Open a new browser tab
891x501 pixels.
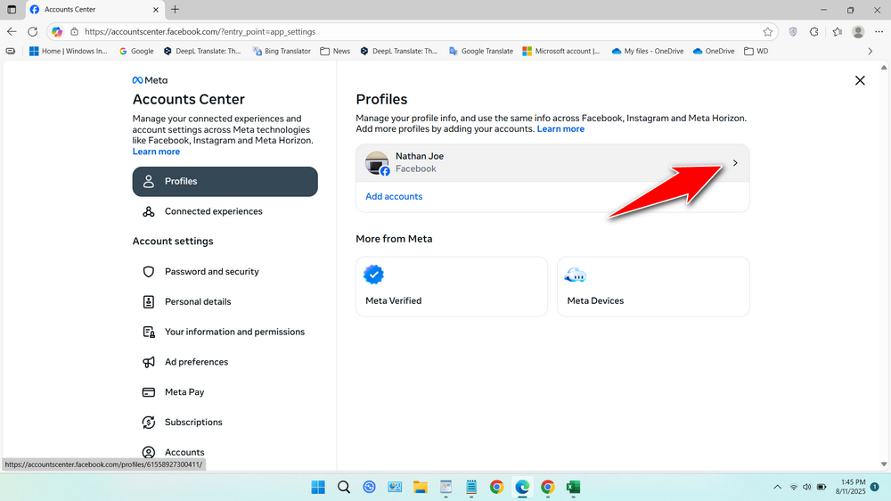[x=175, y=10]
